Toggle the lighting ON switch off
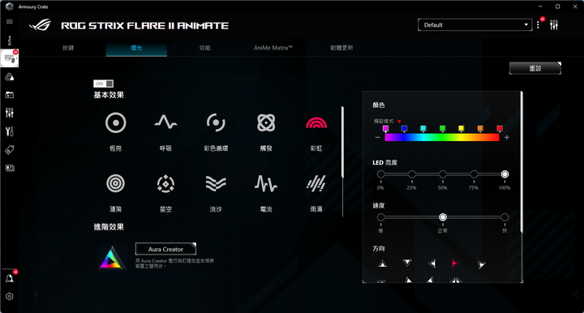584x313 pixels. click(x=103, y=84)
